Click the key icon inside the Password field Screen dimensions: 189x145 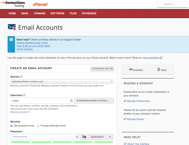77,137
